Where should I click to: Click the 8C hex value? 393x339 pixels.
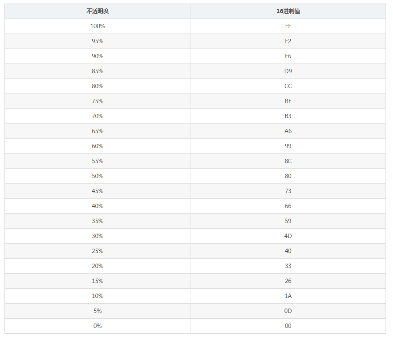pos(288,161)
